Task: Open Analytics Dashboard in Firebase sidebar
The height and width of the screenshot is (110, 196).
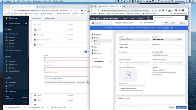Action: tap(13, 82)
